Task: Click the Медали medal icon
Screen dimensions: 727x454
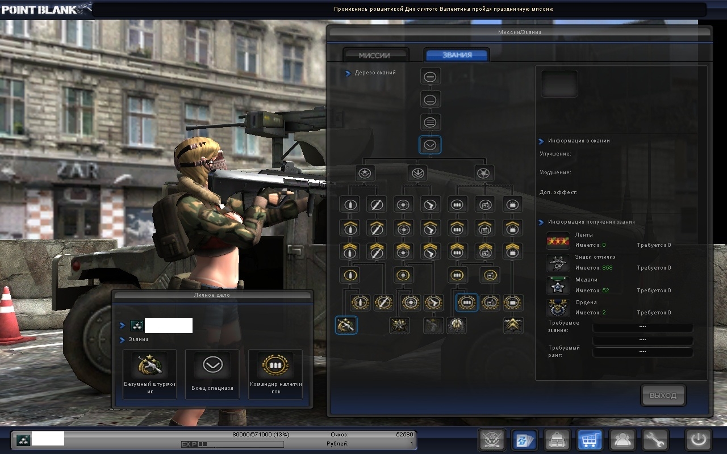Action: tap(558, 285)
